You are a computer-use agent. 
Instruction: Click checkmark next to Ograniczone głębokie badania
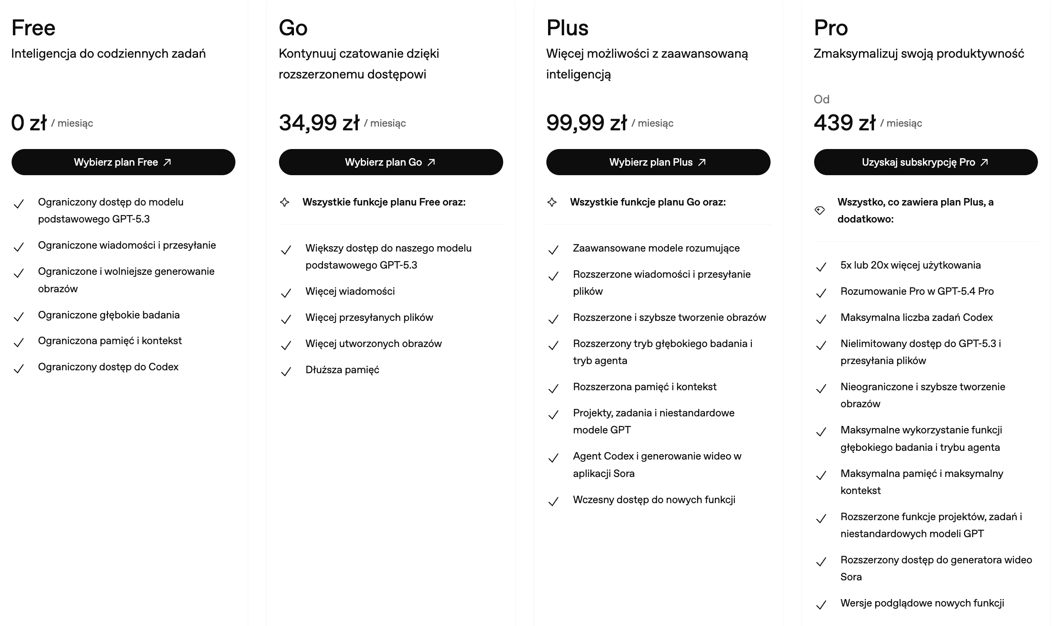(19, 317)
